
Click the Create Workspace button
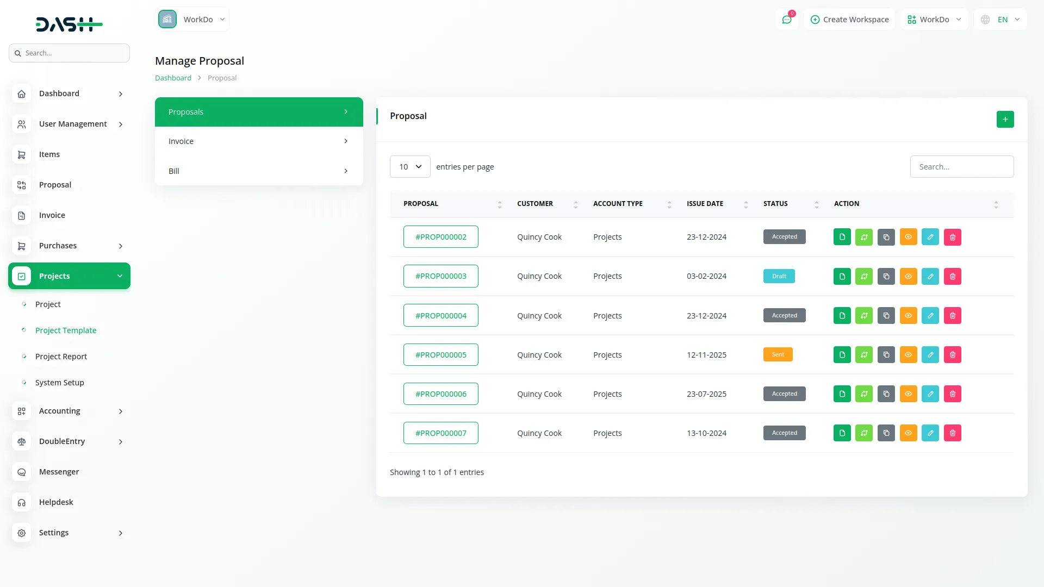[x=849, y=19]
